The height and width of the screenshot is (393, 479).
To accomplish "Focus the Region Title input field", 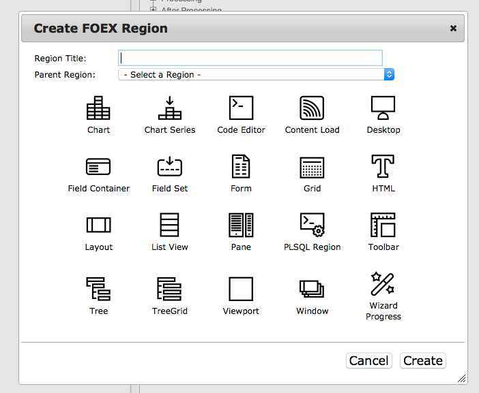I will pyautogui.click(x=250, y=58).
